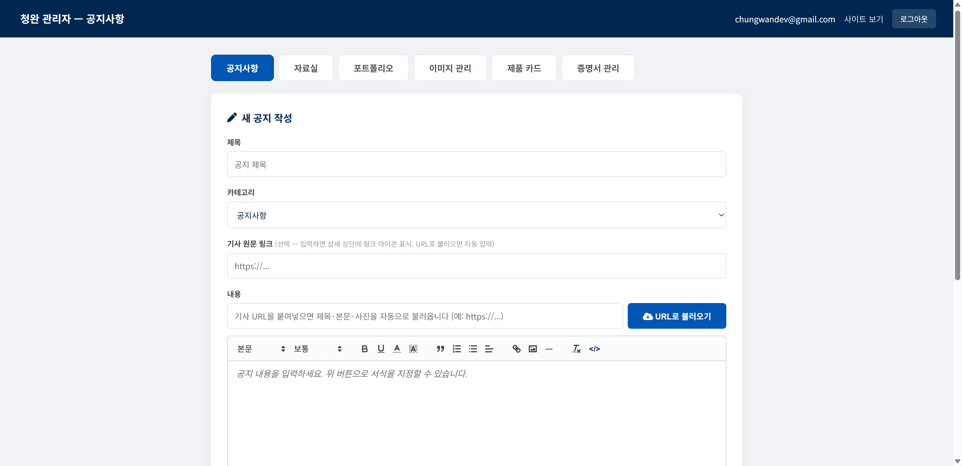
Task: Insert a numbered ordered list
Action: pos(456,349)
